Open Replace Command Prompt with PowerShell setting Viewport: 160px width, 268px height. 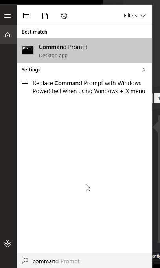[85, 87]
